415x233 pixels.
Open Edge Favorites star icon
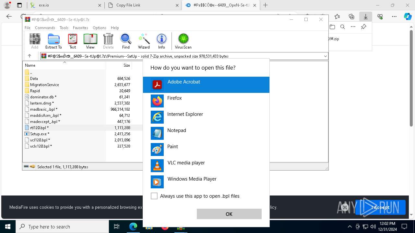[337, 17]
